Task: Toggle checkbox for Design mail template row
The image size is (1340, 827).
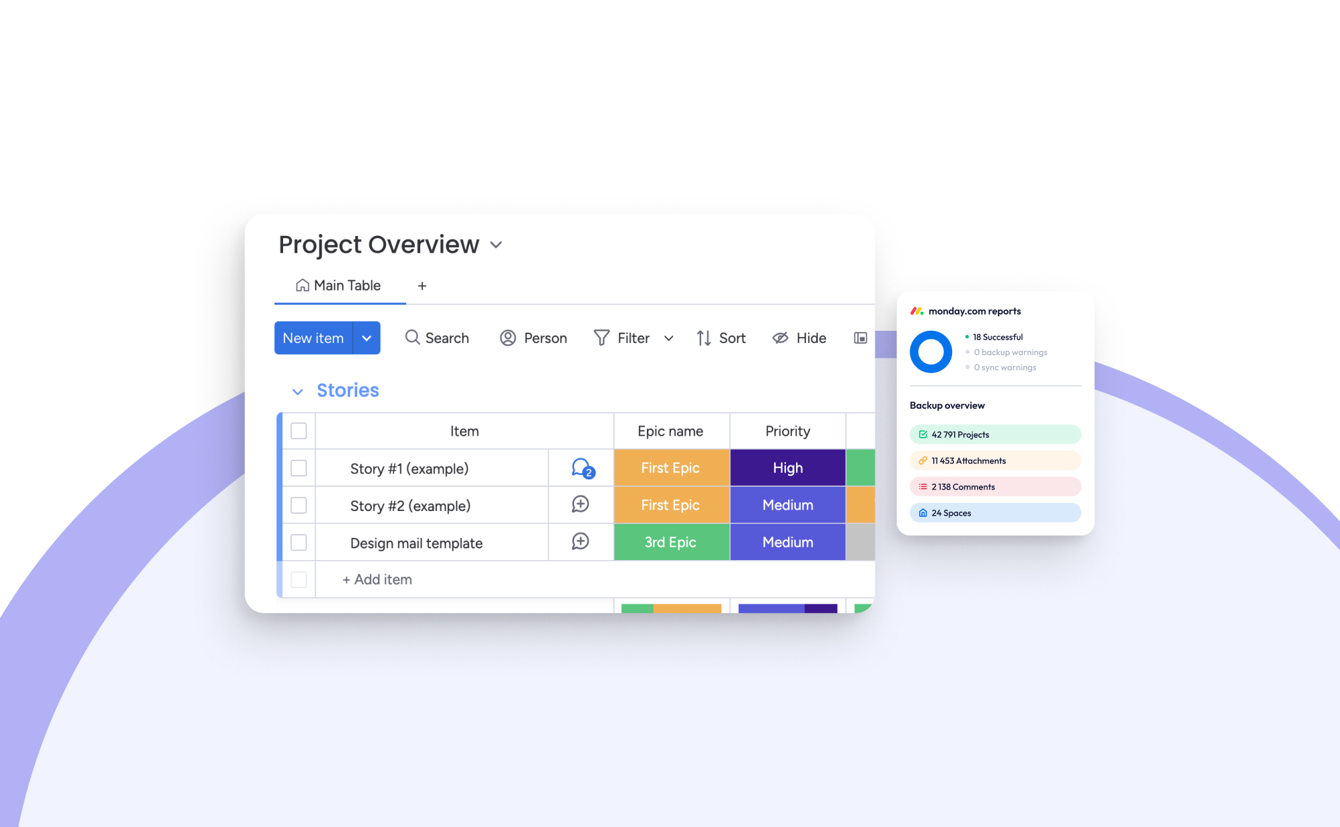Action: click(x=299, y=542)
